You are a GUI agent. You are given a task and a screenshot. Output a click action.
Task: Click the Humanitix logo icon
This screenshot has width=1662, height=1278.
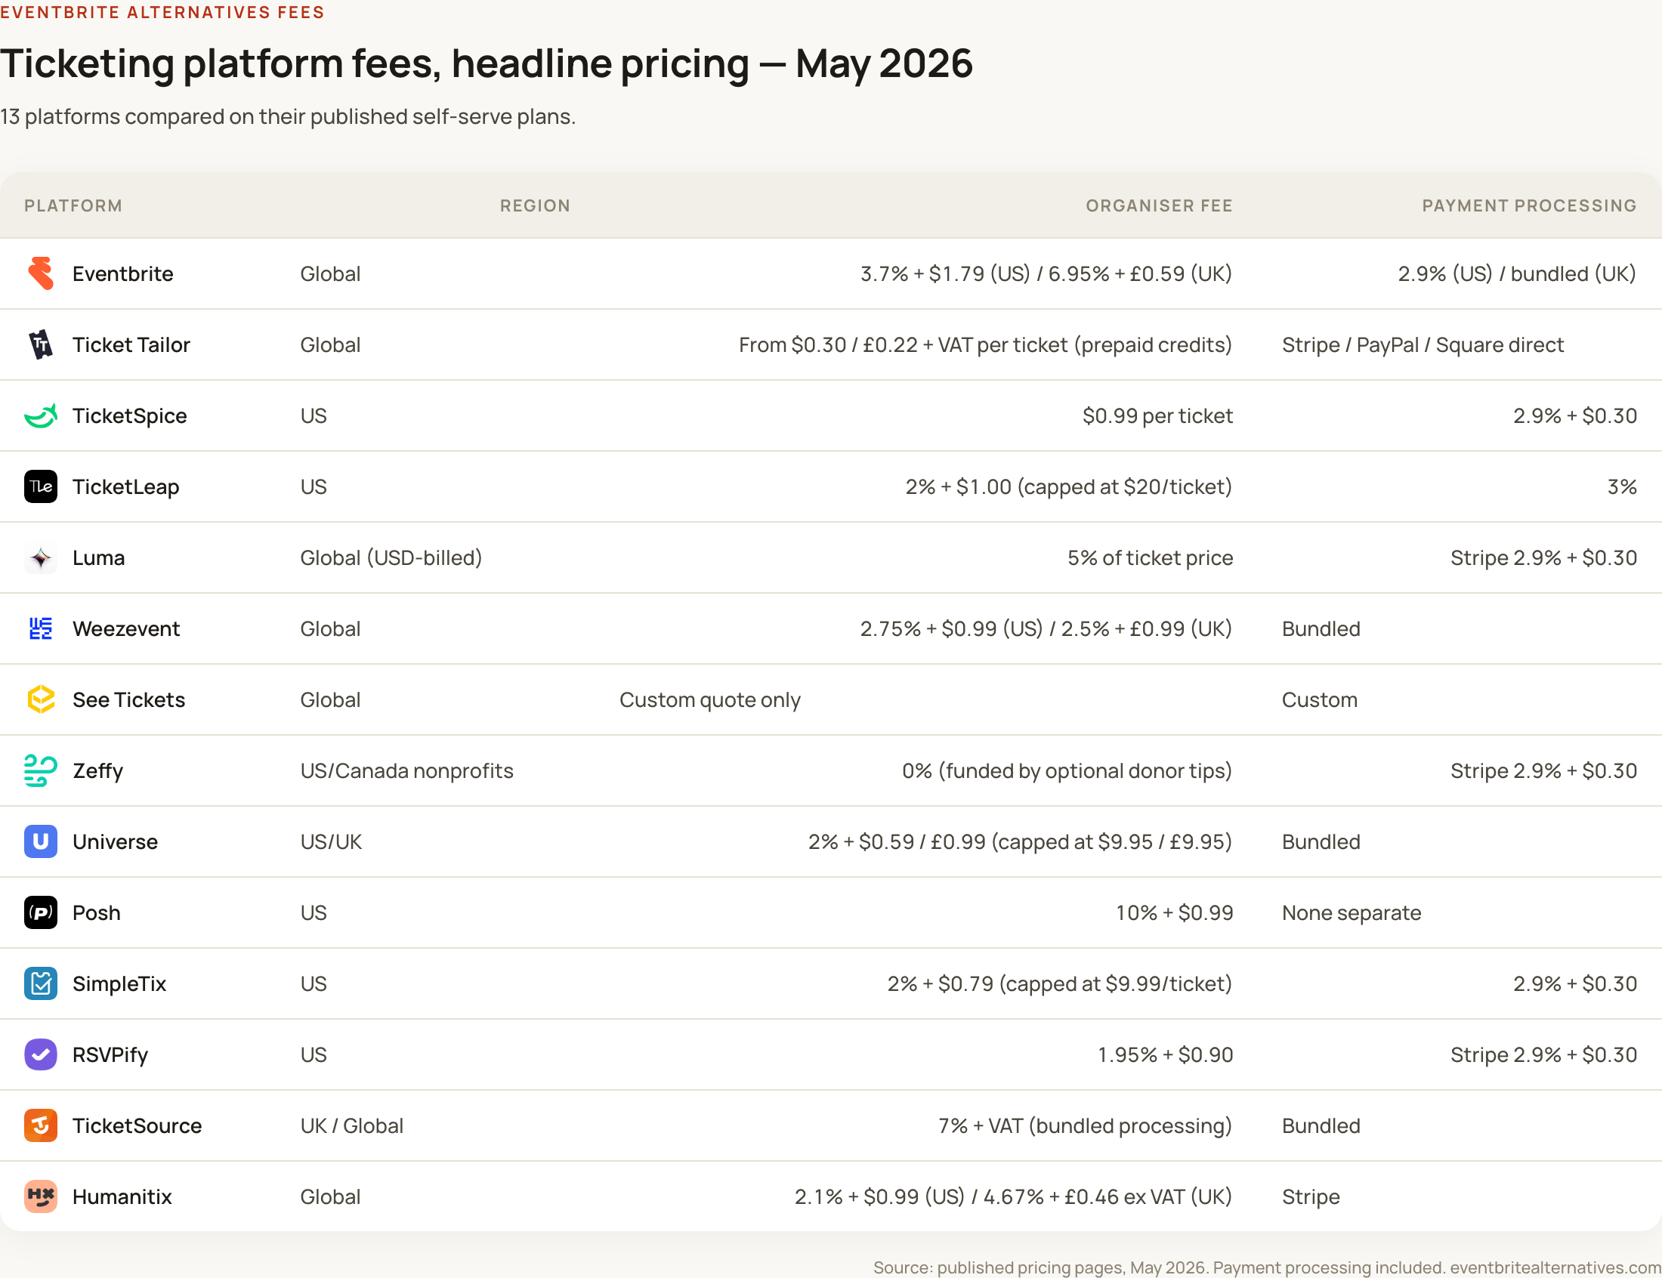click(41, 1196)
